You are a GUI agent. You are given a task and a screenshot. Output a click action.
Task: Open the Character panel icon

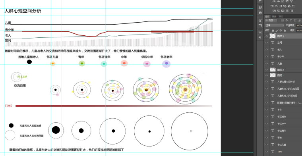coord(260,32)
